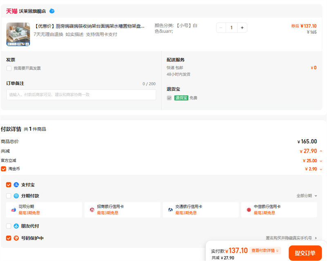The height and width of the screenshot is (261, 327).
Task: Click the dish rack product thumbnail
Action: (x=18, y=34)
